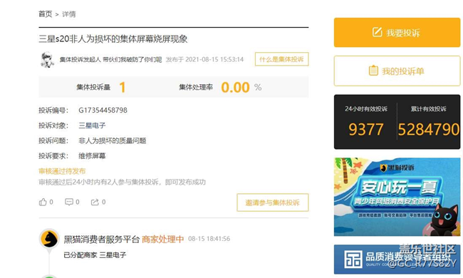463x278 pixels.
Task: Click 非人为损坏的质量问题 text
Action: point(113,141)
